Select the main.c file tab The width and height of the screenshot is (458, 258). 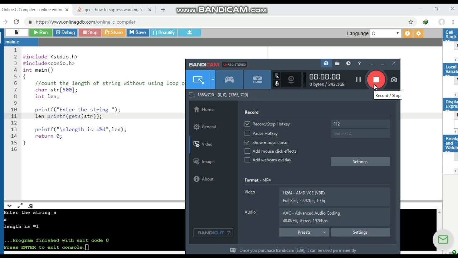pyautogui.click(x=20, y=42)
